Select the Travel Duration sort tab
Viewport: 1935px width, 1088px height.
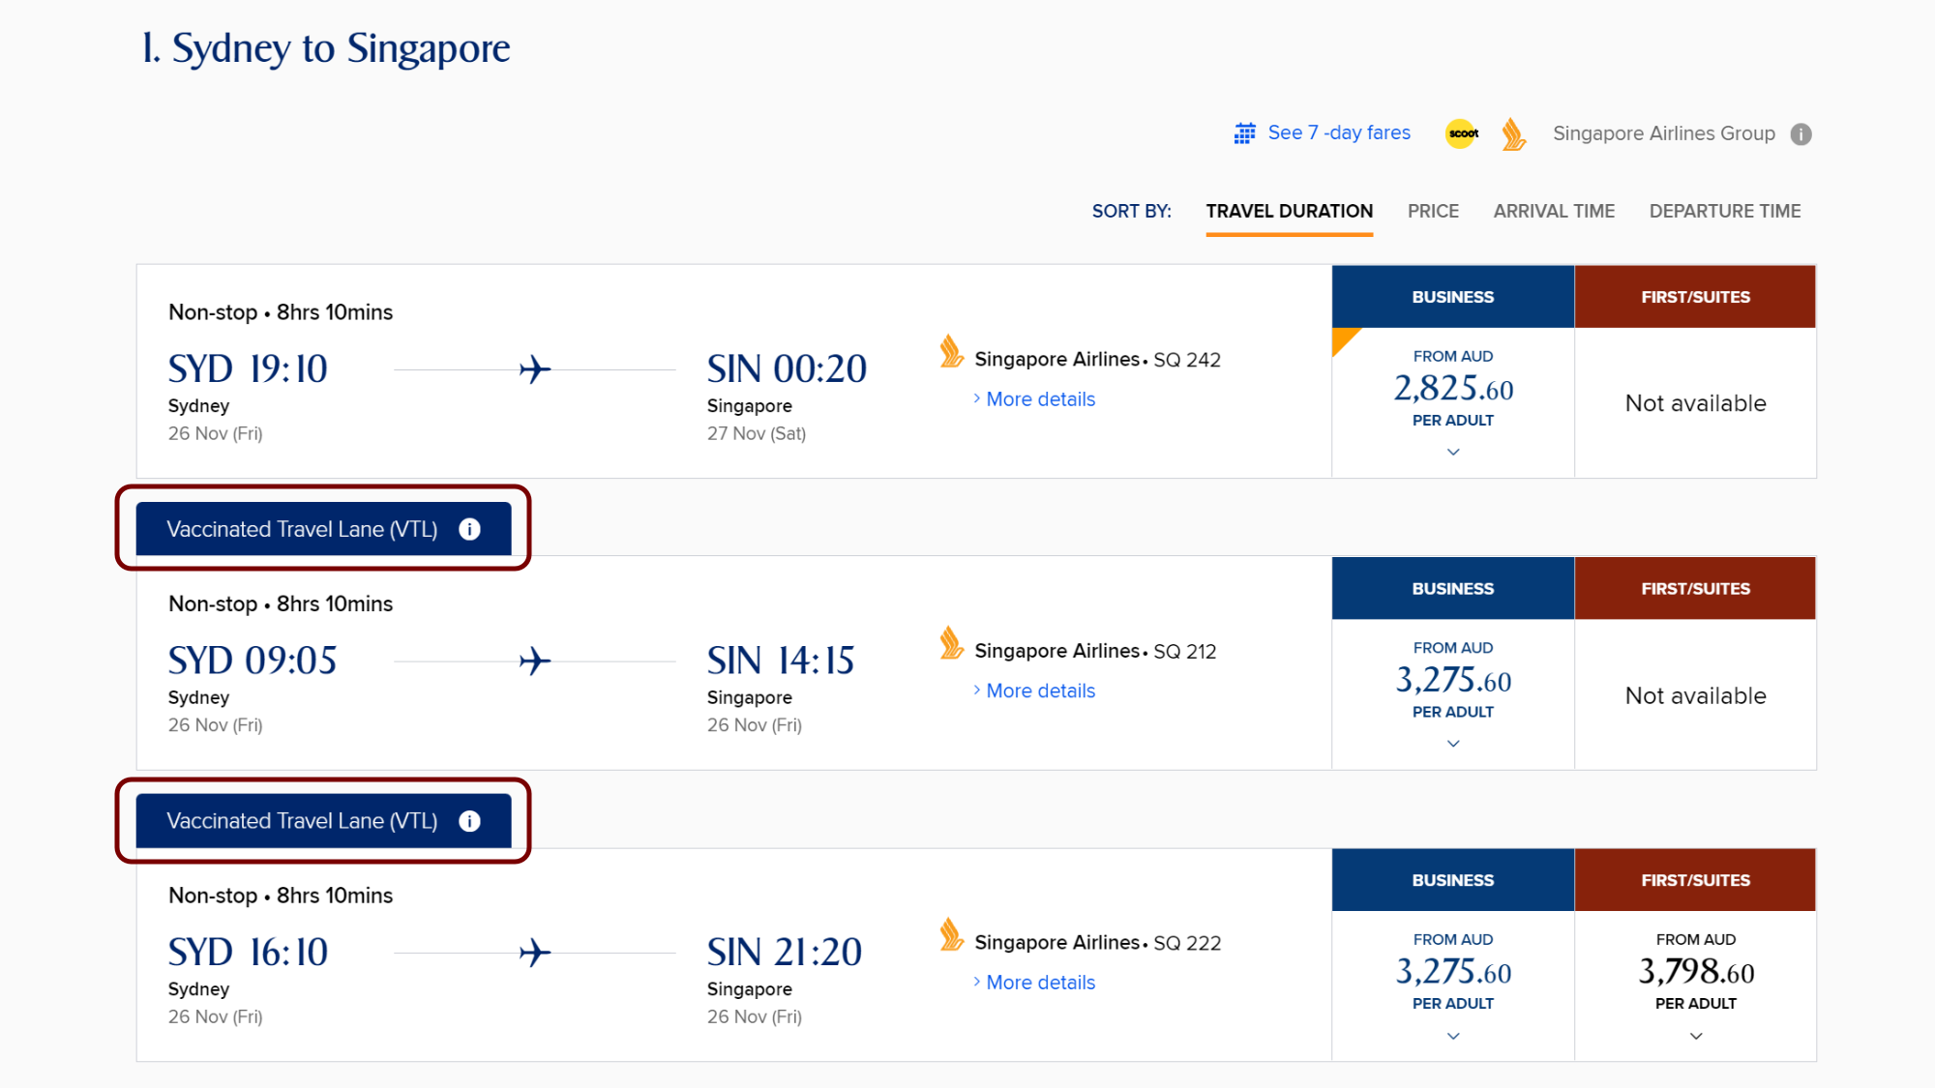pos(1289,211)
